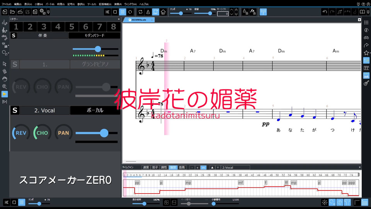This screenshot has height=209, width=371.
Task: Toggle the record circle button
Action: coord(130,12)
